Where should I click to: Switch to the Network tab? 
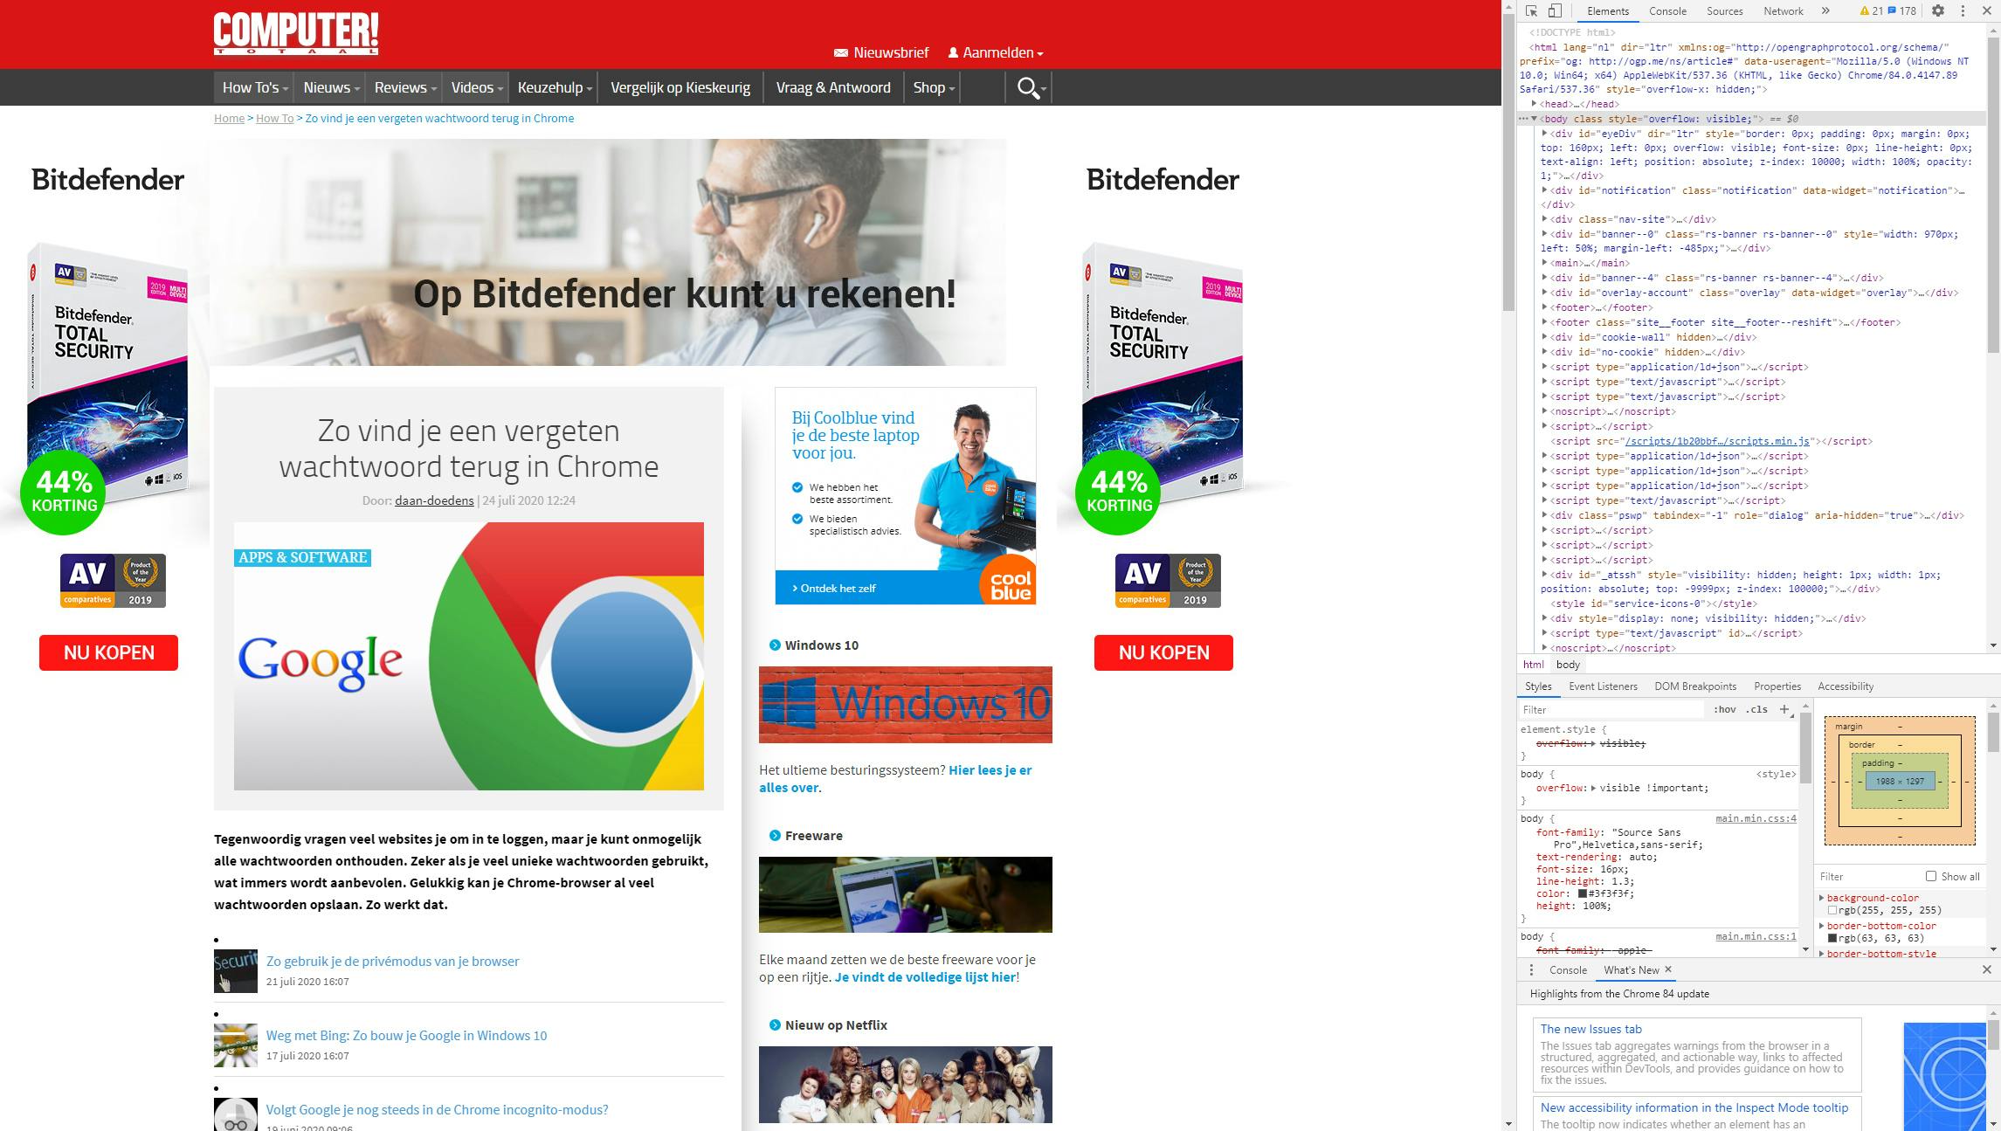click(1783, 11)
